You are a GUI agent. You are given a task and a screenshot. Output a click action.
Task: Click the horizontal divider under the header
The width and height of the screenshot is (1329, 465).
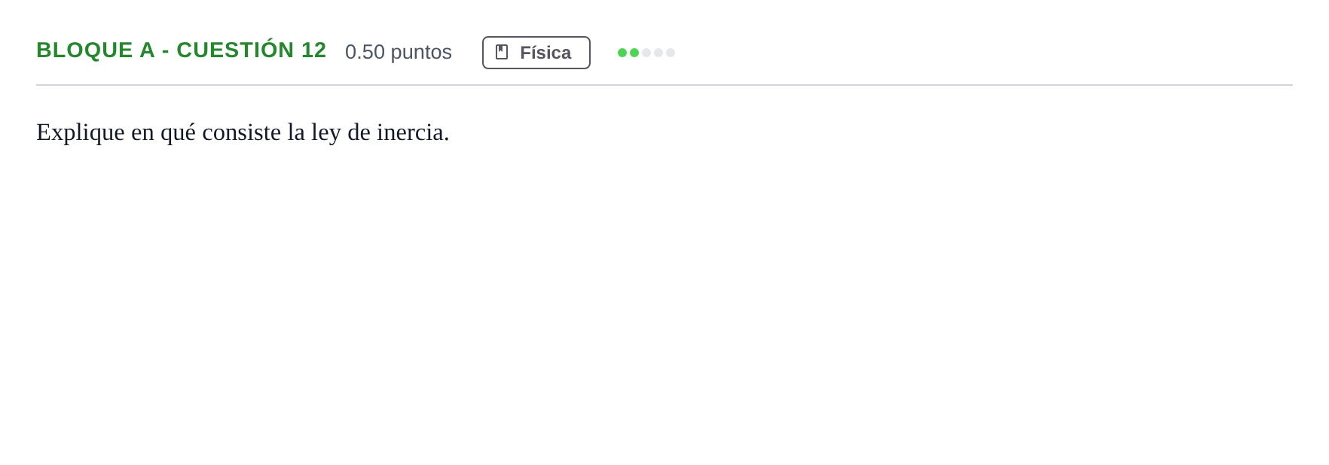tap(664, 85)
